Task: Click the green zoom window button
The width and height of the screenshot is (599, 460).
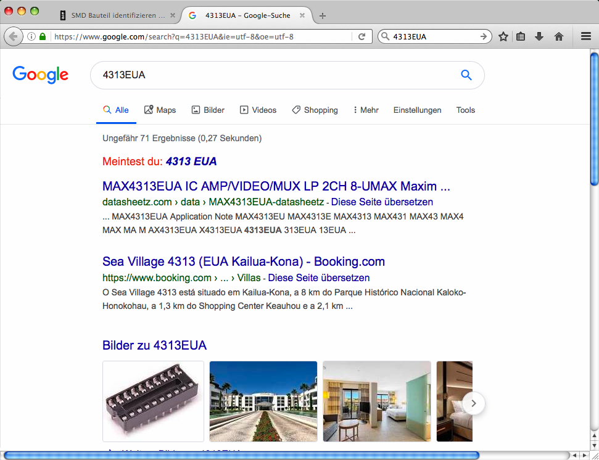Action: click(35, 11)
